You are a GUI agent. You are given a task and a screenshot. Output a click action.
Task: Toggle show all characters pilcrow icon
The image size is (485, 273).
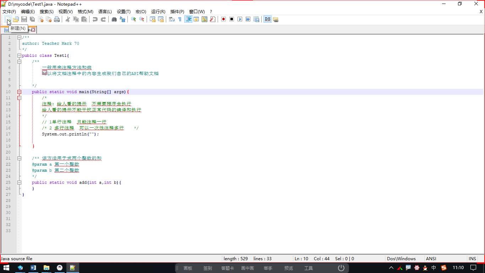(x=180, y=19)
